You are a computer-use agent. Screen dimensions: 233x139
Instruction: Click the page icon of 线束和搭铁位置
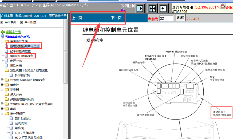coord(6,51)
